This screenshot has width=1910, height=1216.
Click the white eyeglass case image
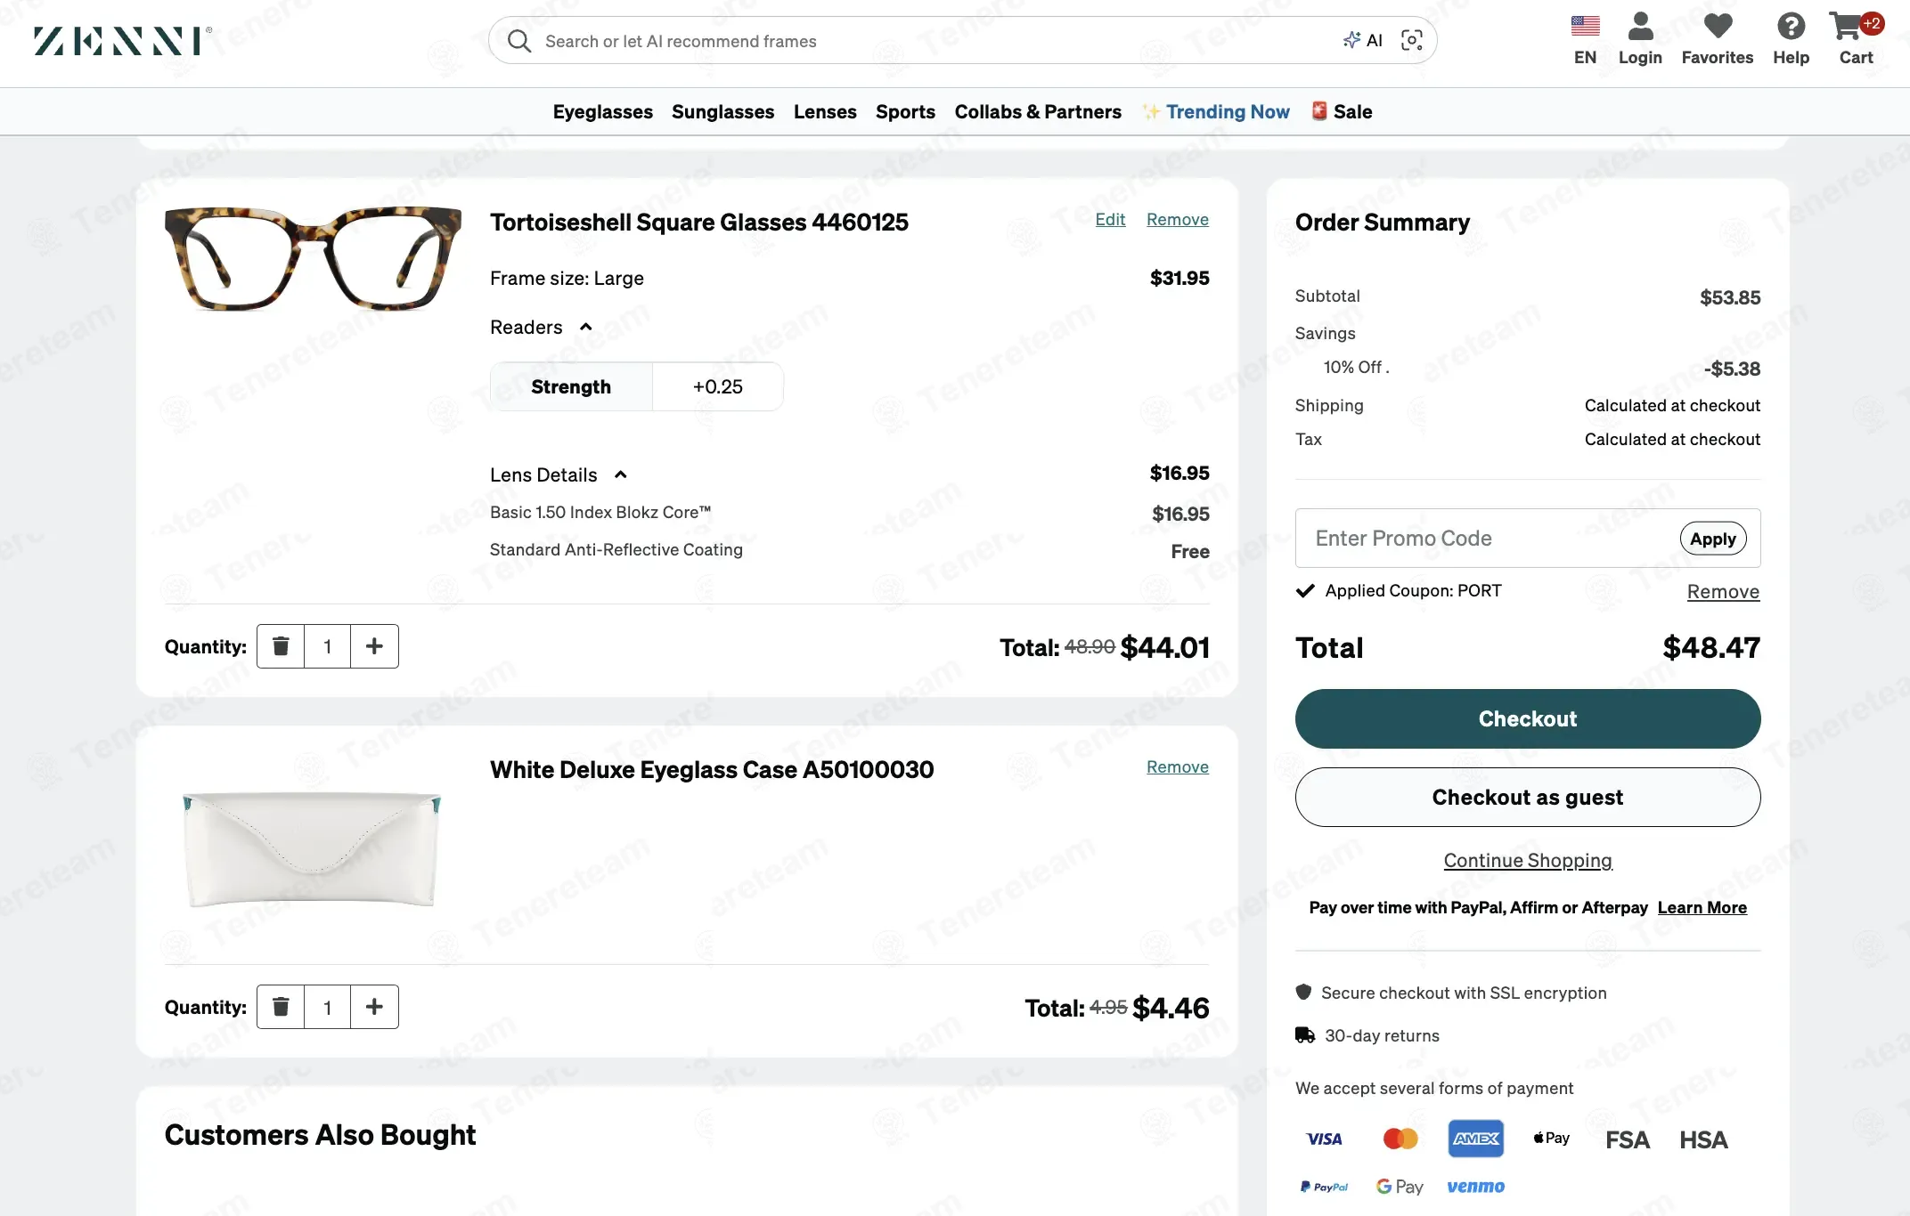pyautogui.click(x=313, y=849)
